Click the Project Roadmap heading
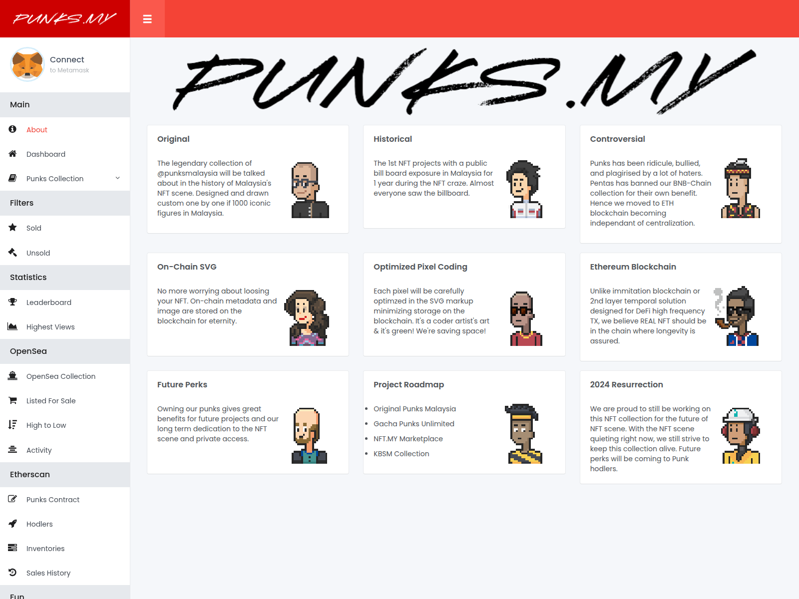 [409, 384]
